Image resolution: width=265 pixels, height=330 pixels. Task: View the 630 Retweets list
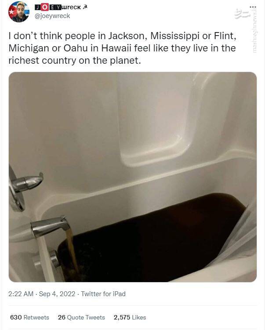(29, 317)
